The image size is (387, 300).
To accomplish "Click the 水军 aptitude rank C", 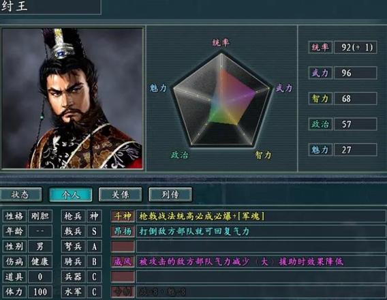I will point(94,292).
